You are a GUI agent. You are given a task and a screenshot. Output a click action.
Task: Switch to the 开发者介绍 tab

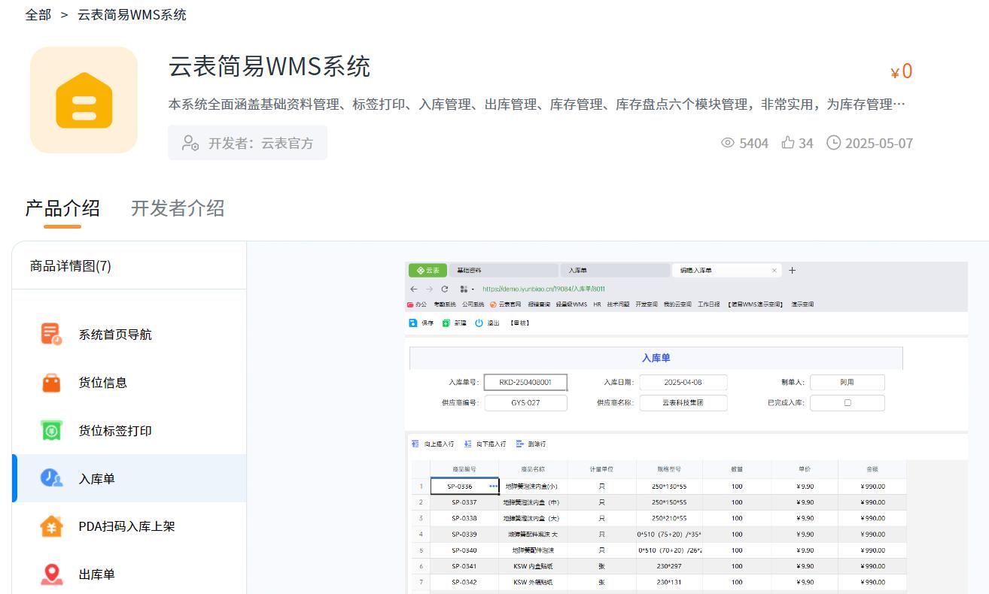tap(178, 208)
